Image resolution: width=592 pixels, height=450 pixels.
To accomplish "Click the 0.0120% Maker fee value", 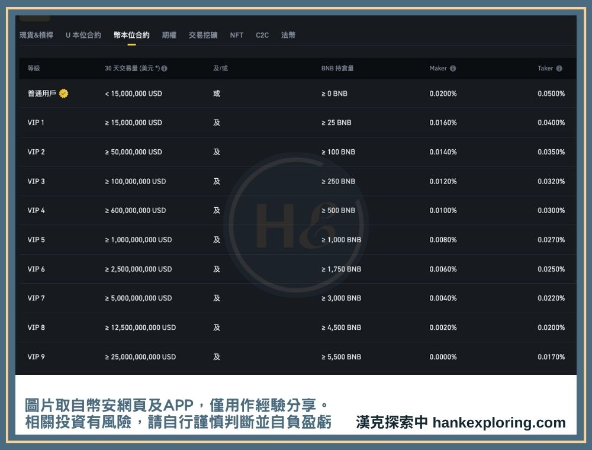I will [x=443, y=181].
